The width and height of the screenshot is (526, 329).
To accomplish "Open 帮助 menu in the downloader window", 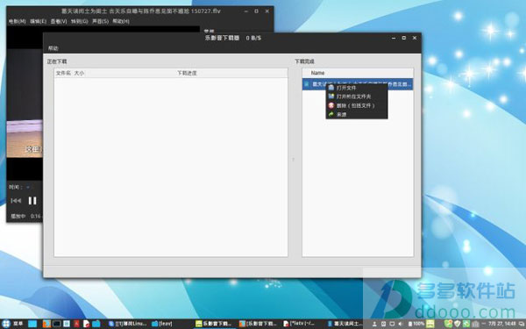I will pos(53,48).
